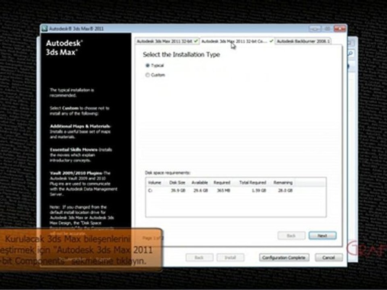Open the 3ds Max 2011 32-bit Components tab
The width and height of the screenshot is (387, 290).
click(237, 41)
